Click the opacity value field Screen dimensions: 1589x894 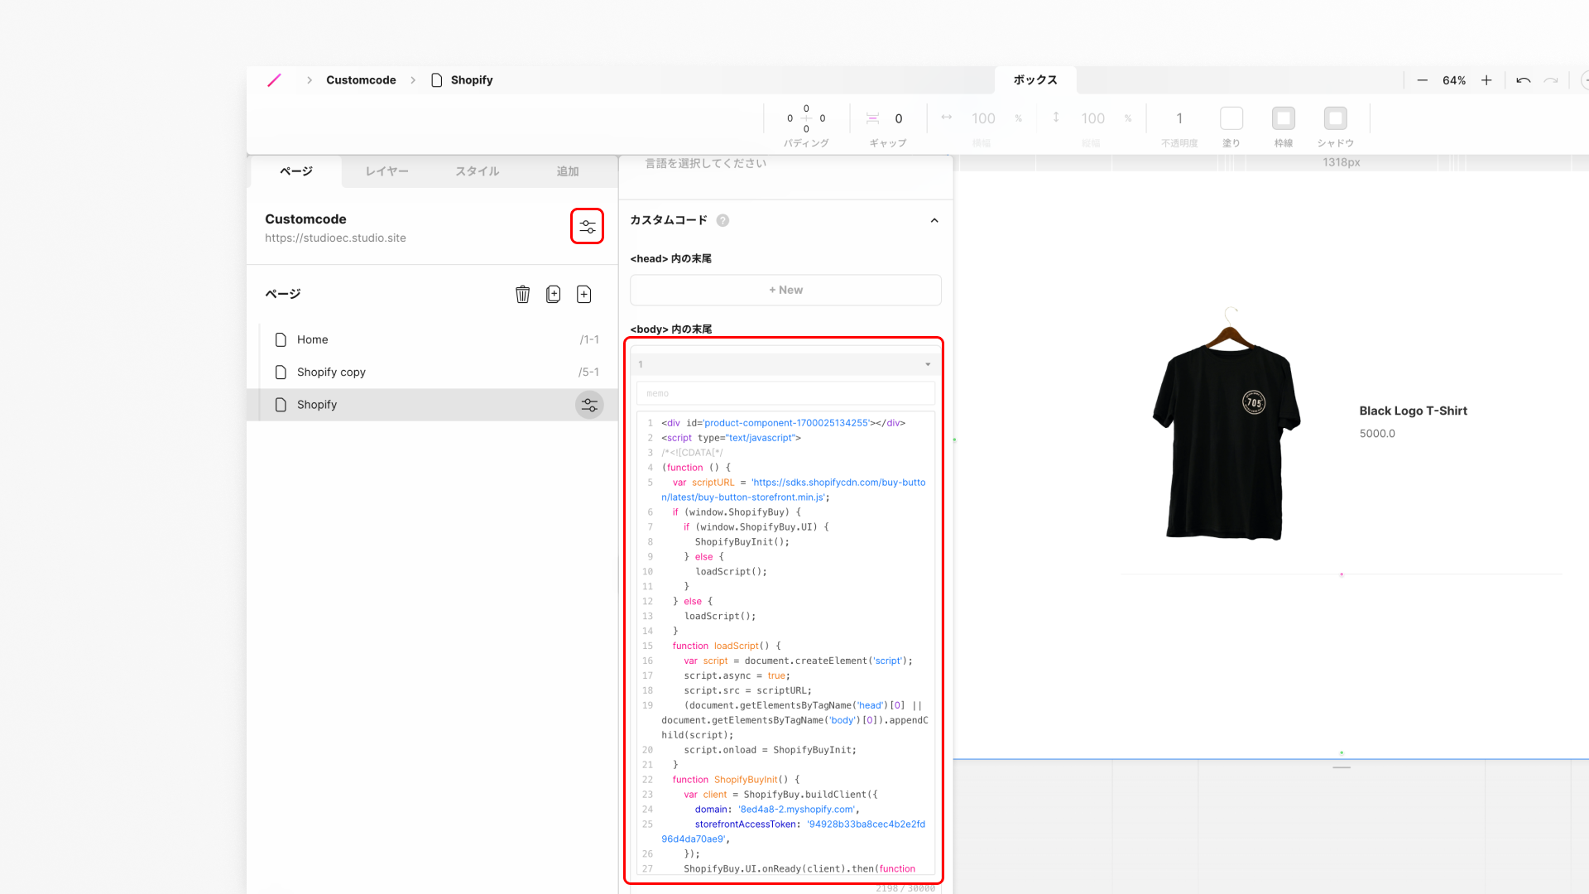pyautogui.click(x=1179, y=118)
